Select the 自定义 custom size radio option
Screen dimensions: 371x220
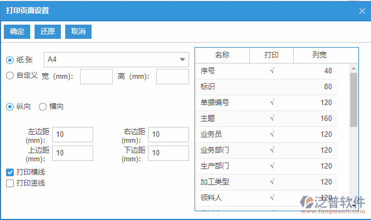click(x=10, y=76)
